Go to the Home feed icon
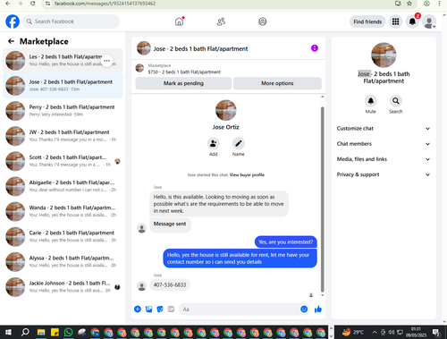This screenshot has height=339, width=447. [x=179, y=21]
